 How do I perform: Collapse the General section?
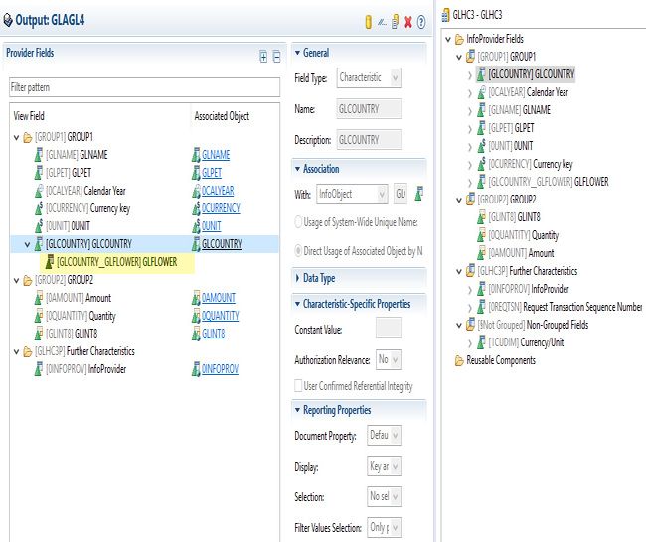[x=297, y=53]
